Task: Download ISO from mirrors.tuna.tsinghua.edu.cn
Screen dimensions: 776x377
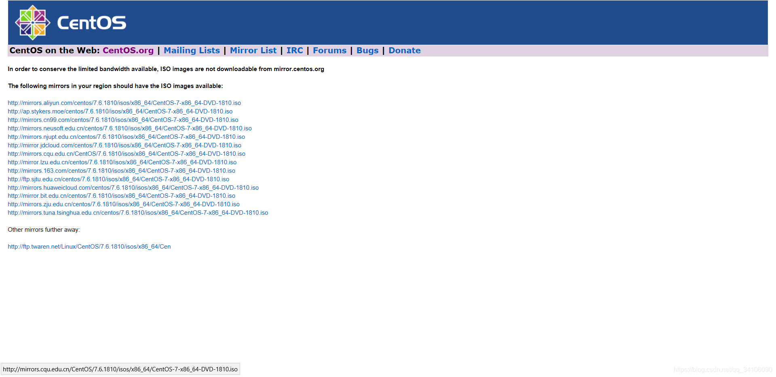Action: pos(138,213)
